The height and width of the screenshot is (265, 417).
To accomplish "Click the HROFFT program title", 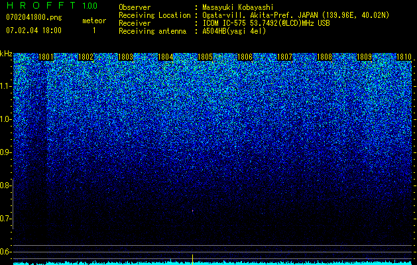I will point(41,5).
